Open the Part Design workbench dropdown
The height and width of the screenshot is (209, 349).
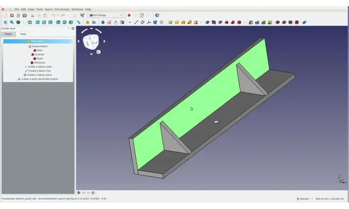(x=106, y=15)
